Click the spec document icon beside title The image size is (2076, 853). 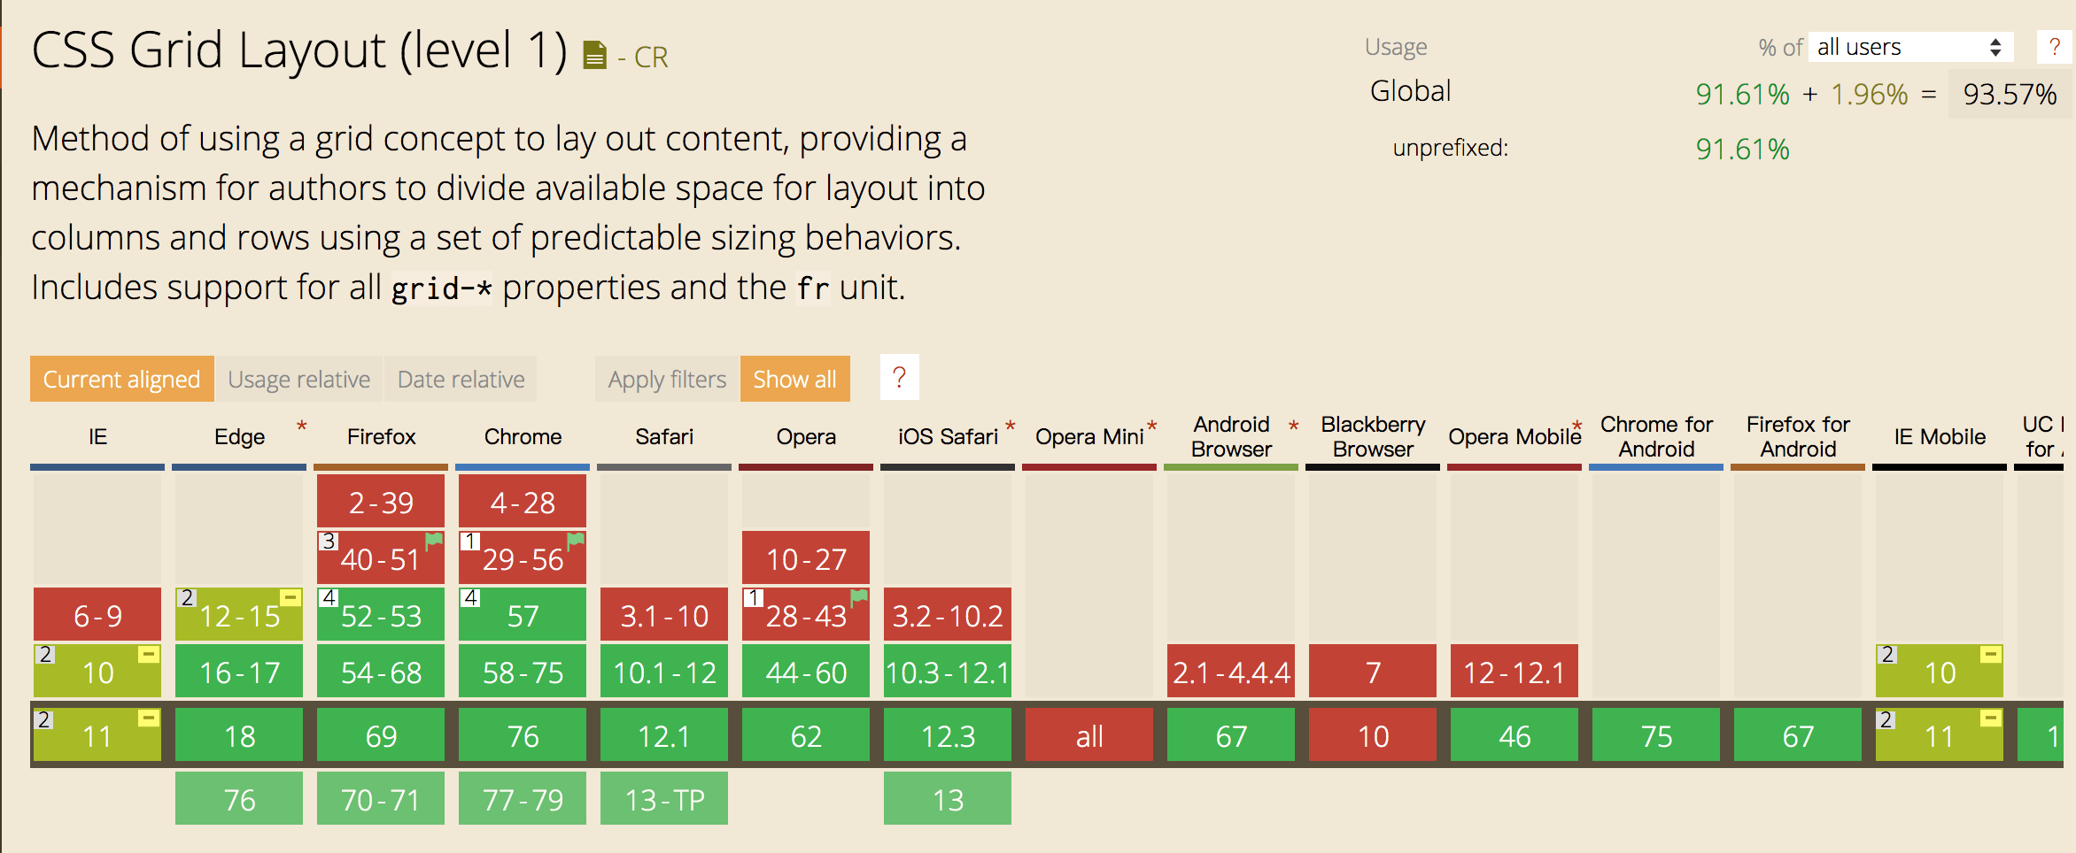pos(594,56)
